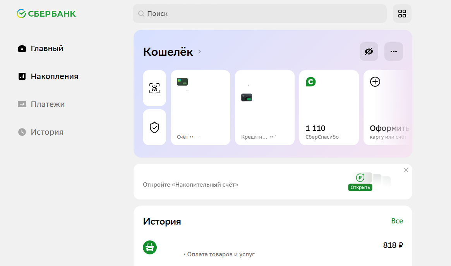Click the plus icon on Оформить tile

375,82
